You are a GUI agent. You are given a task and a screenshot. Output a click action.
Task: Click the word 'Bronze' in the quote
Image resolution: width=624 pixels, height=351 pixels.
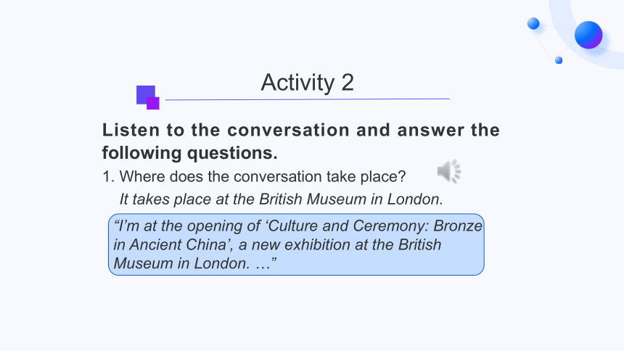[x=458, y=226]
